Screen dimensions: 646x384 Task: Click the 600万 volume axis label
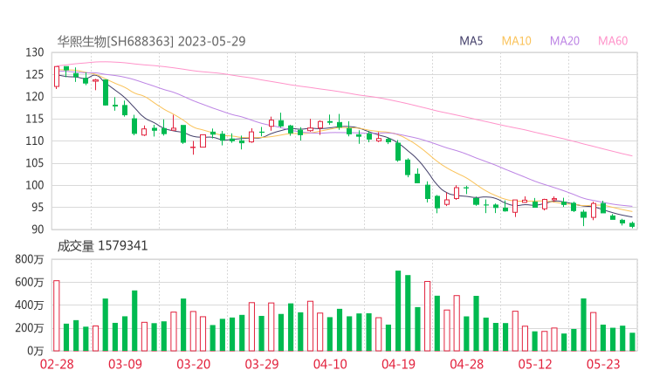[x=30, y=282]
